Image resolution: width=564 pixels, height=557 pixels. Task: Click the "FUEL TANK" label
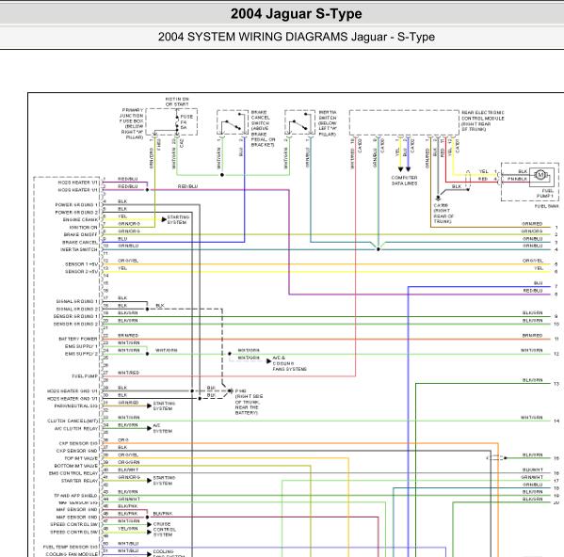click(547, 206)
